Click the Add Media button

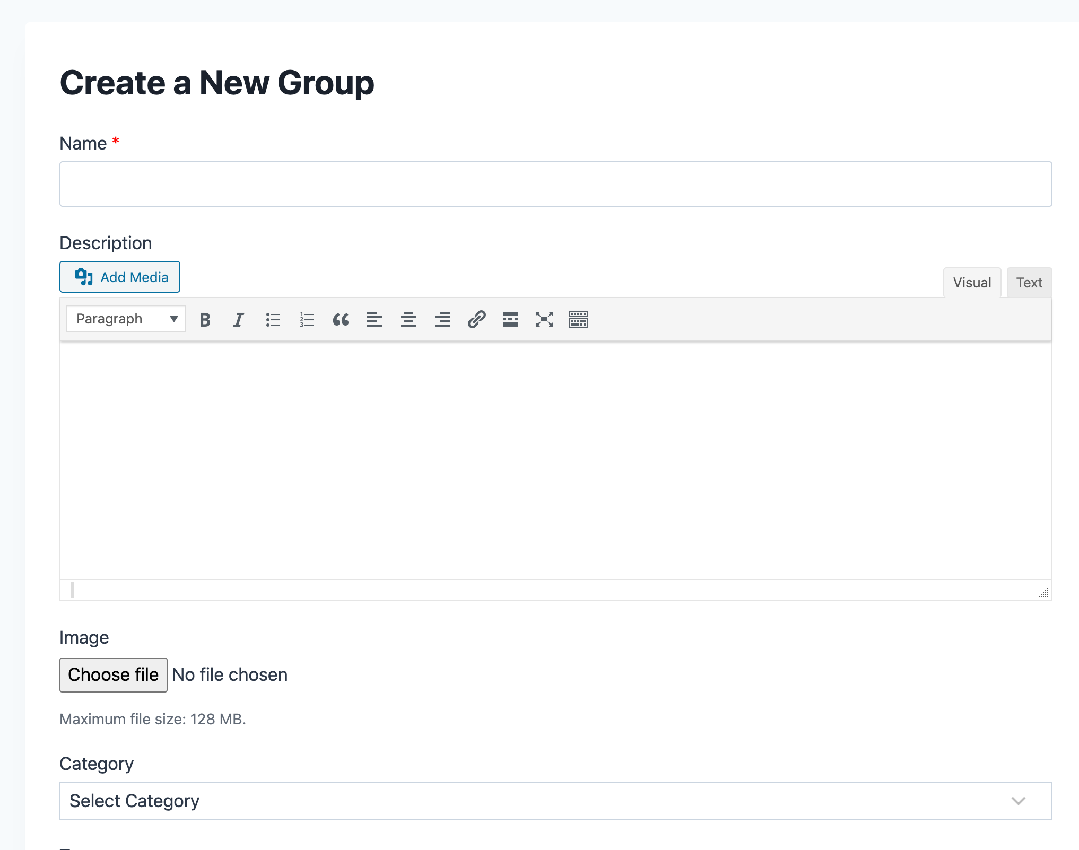pyautogui.click(x=120, y=277)
